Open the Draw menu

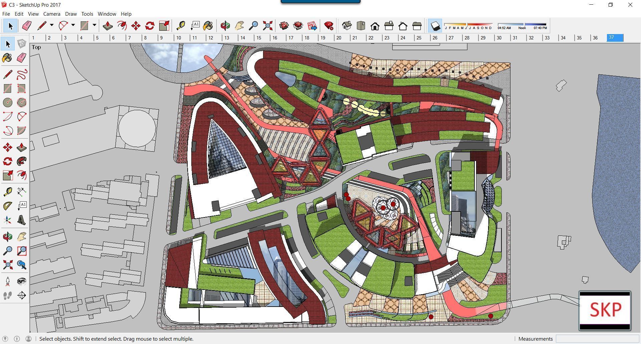[71, 14]
